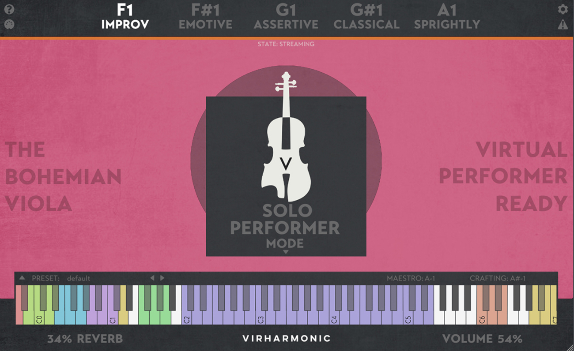Image resolution: width=574 pixels, height=351 pixels.
Task: Click the Volume 54% control
Action: pyautogui.click(x=482, y=339)
